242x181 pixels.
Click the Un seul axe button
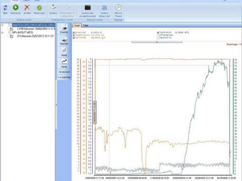pos(64,72)
